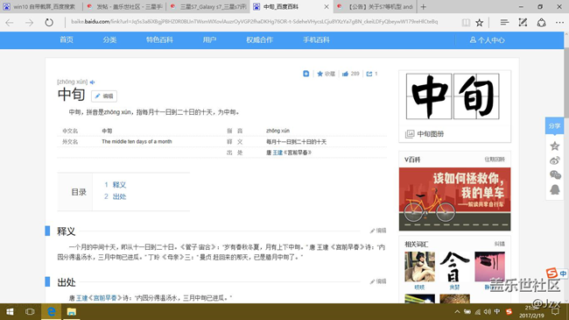Open the 手机百科 navigation item

pyautogui.click(x=316, y=40)
